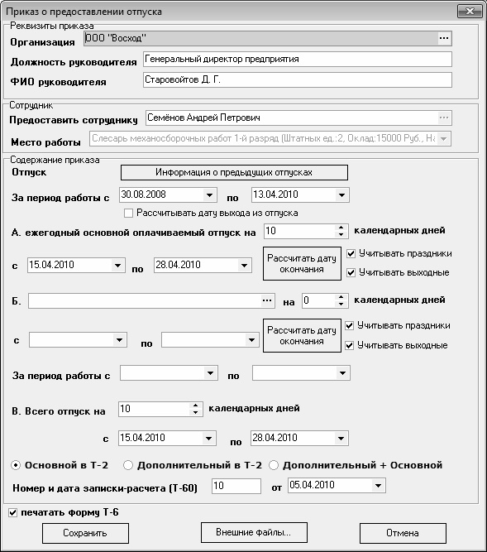The height and width of the screenshot is (552, 487).
Task: Select 'Дополнительный в Т-2' radio option
Action: click(x=128, y=465)
